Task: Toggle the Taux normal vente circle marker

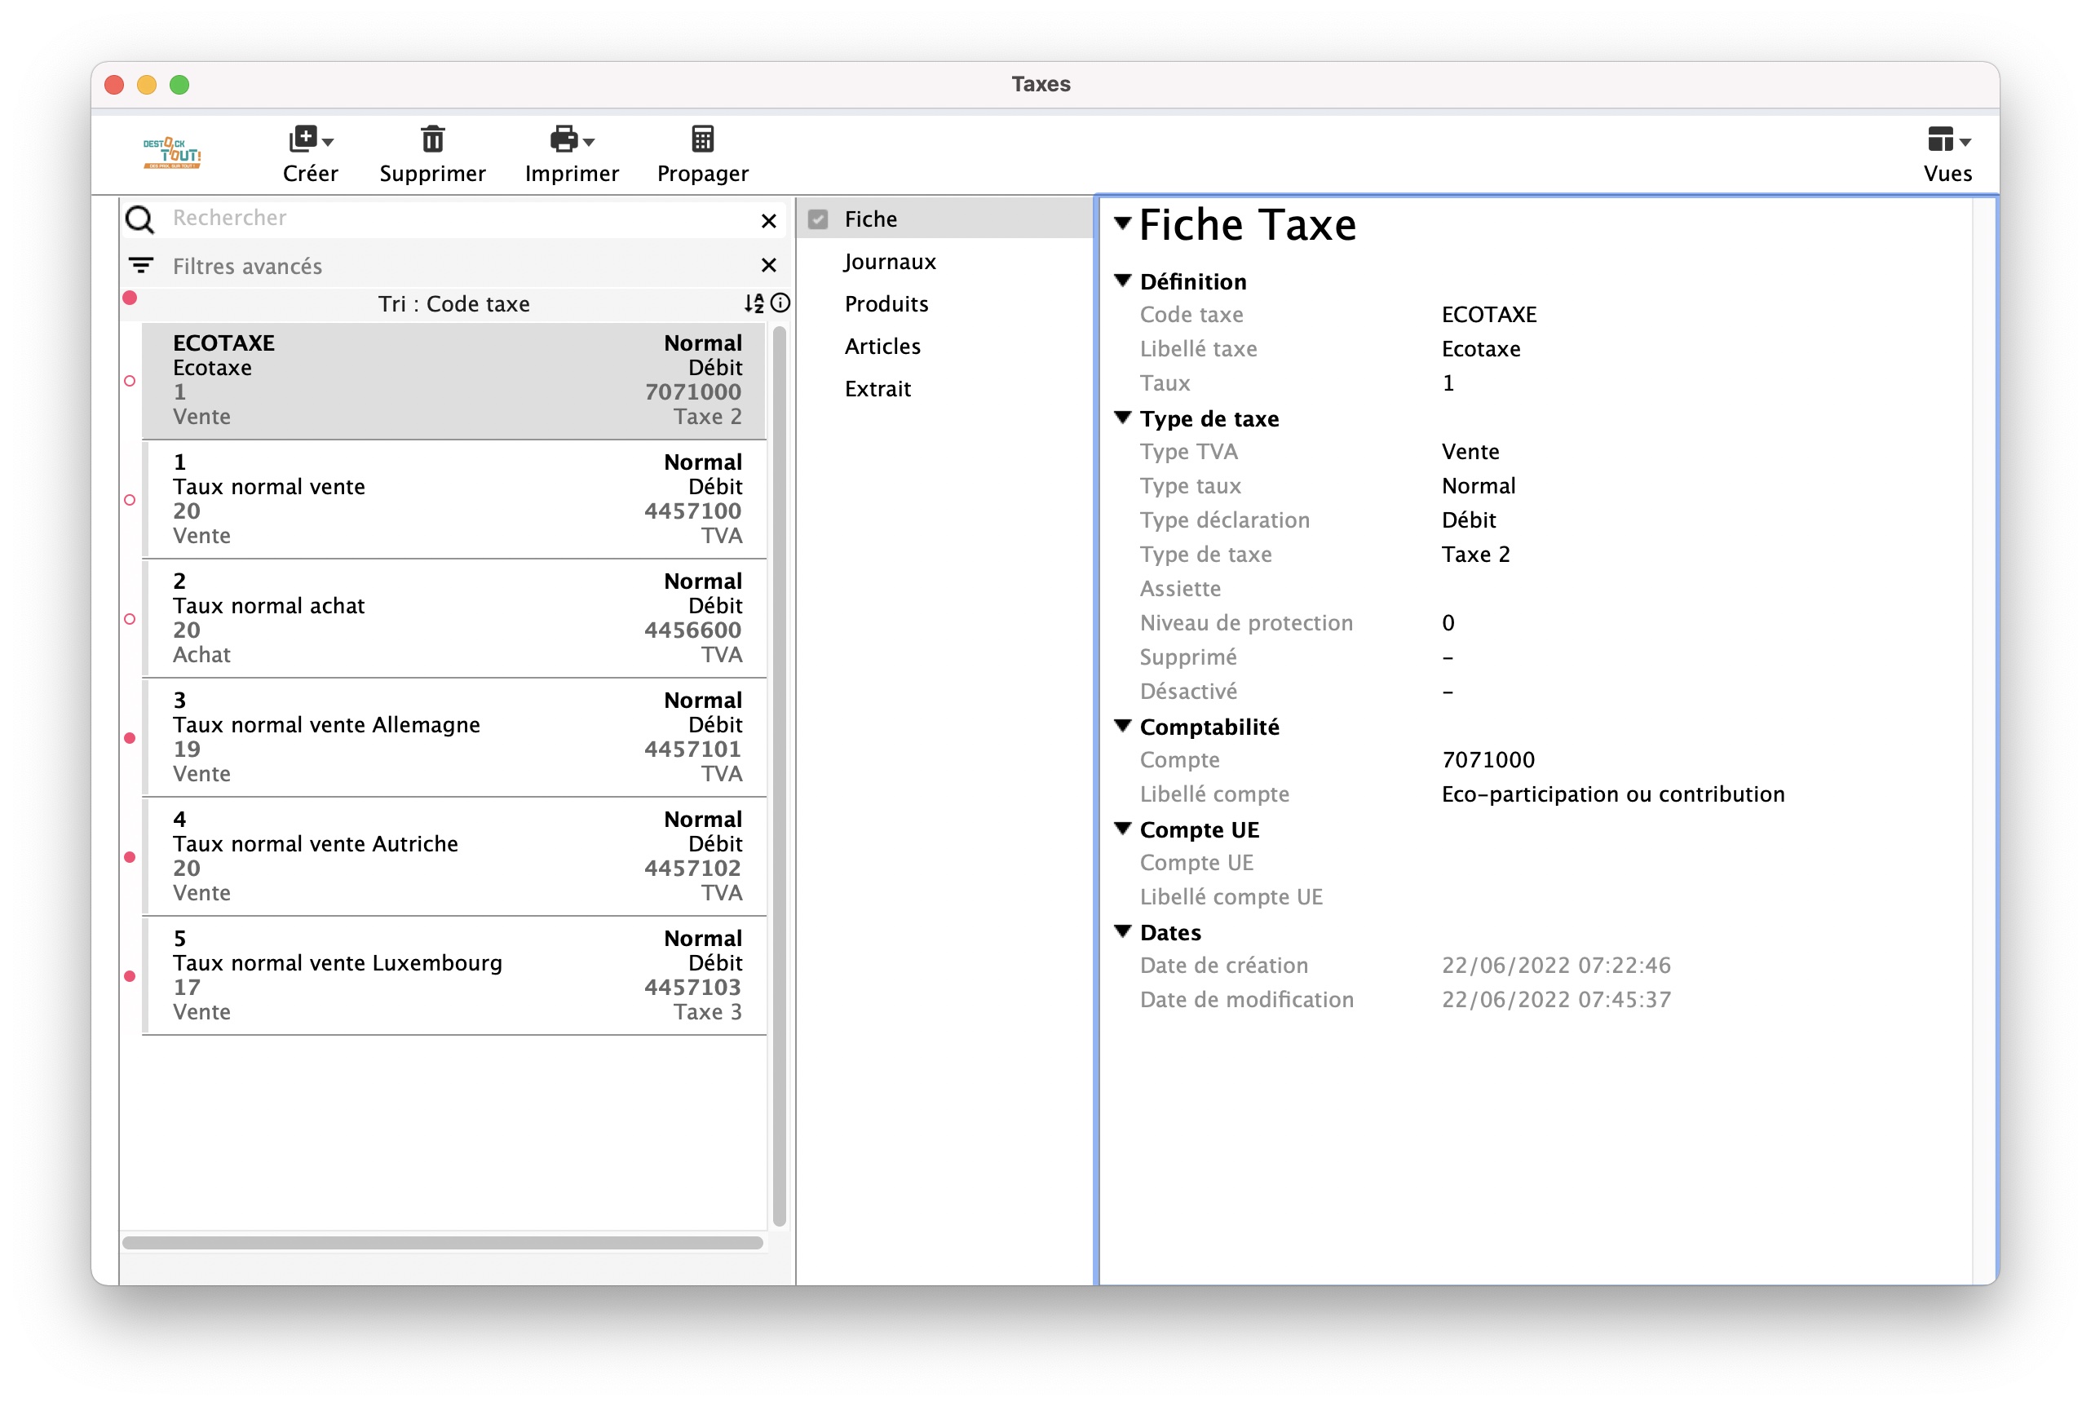Action: point(130,501)
